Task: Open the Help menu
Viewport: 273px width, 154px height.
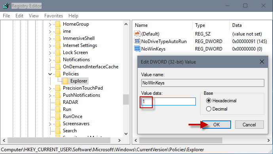Action: 73,16
